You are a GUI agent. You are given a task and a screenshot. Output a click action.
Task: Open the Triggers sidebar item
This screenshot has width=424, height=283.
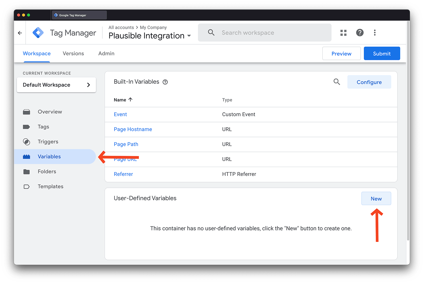[x=48, y=142]
